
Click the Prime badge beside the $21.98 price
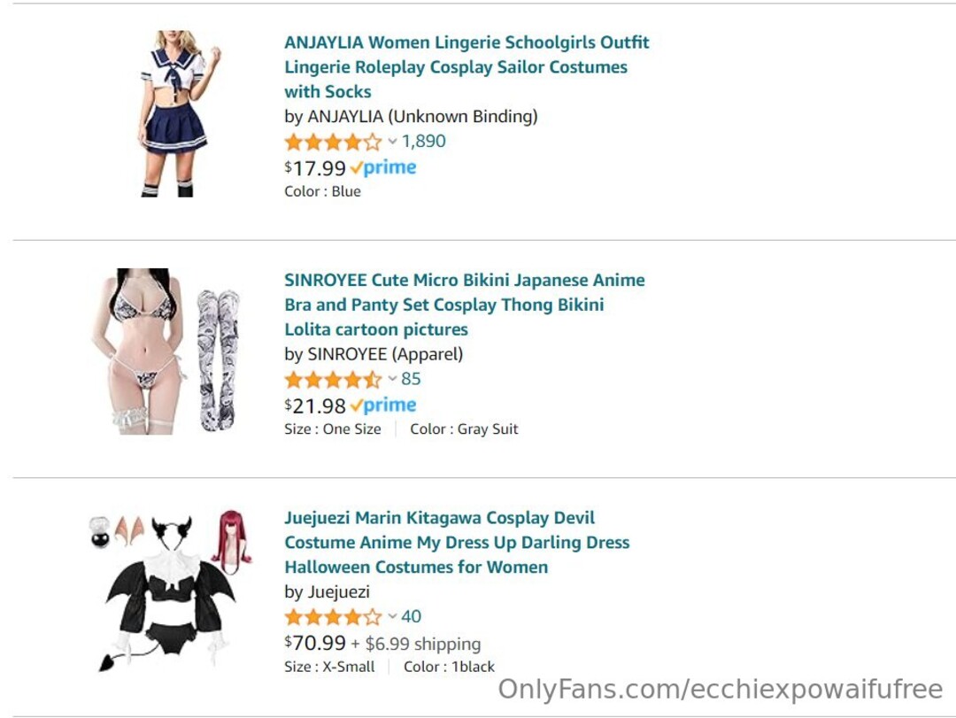click(x=383, y=405)
